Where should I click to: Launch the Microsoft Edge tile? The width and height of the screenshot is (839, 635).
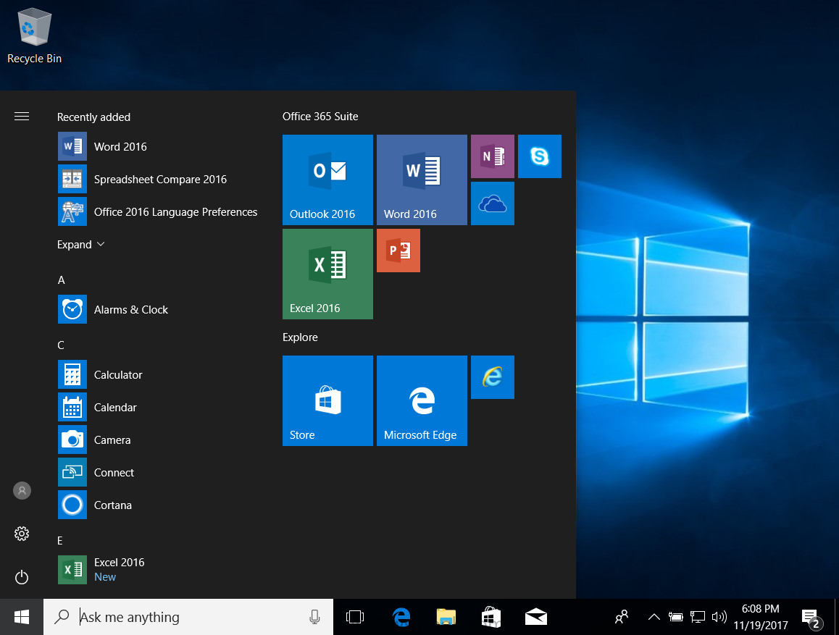tap(422, 400)
